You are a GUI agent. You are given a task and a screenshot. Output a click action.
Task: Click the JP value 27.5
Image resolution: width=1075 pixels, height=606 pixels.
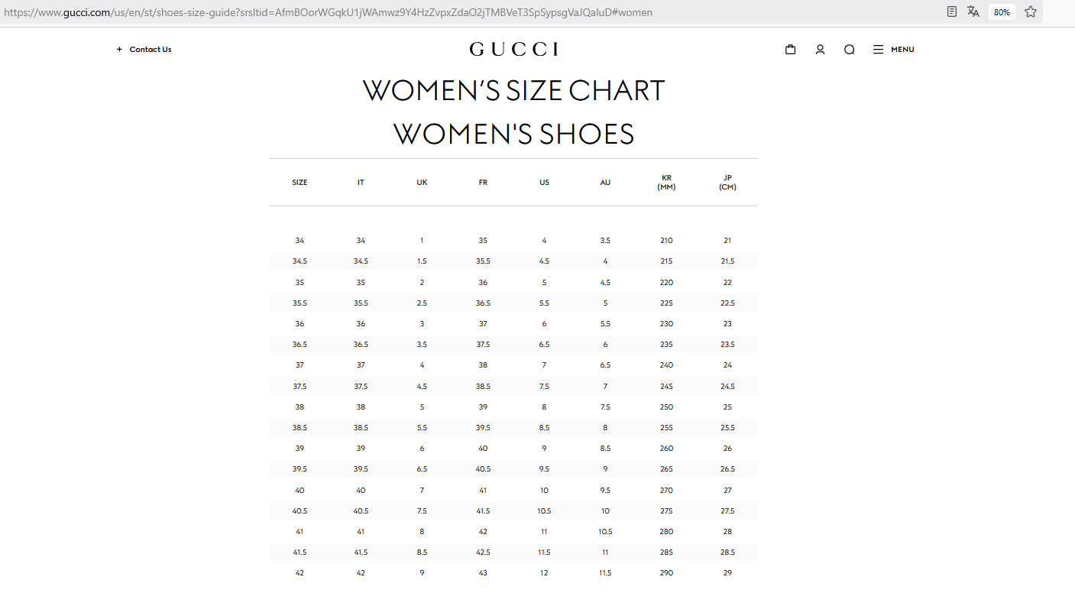tap(727, 511)
